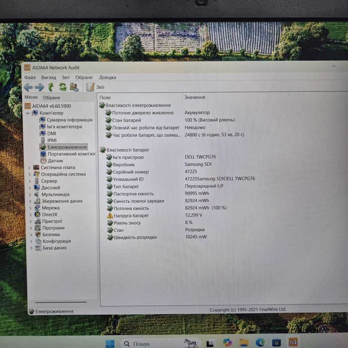The image size is (348, 348).
Task: Open Microsoft Edge from the taskbar
Action: [x=260, y=343]
